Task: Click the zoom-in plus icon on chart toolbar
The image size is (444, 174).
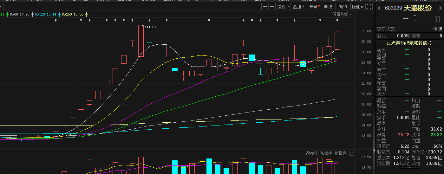Action: (x=265, y=7)
